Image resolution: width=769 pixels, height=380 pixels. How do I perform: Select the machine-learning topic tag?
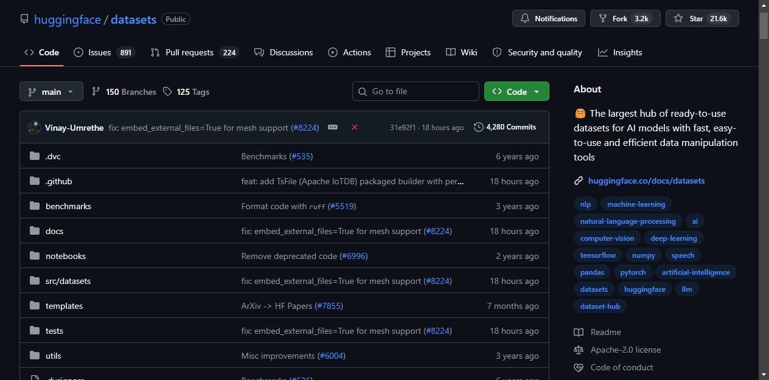pyautogui.click(x=636, y=204)
